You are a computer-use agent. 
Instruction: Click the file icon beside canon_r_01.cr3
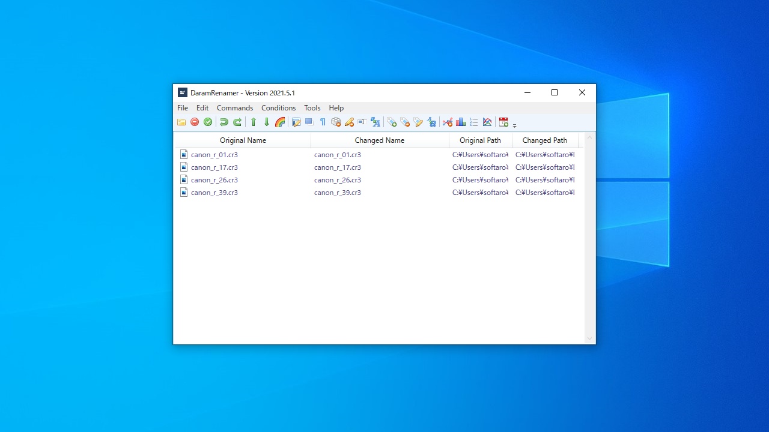tap(184, 155)
